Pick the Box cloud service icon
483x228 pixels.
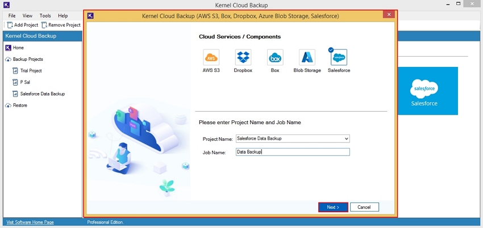pos(275,57)
